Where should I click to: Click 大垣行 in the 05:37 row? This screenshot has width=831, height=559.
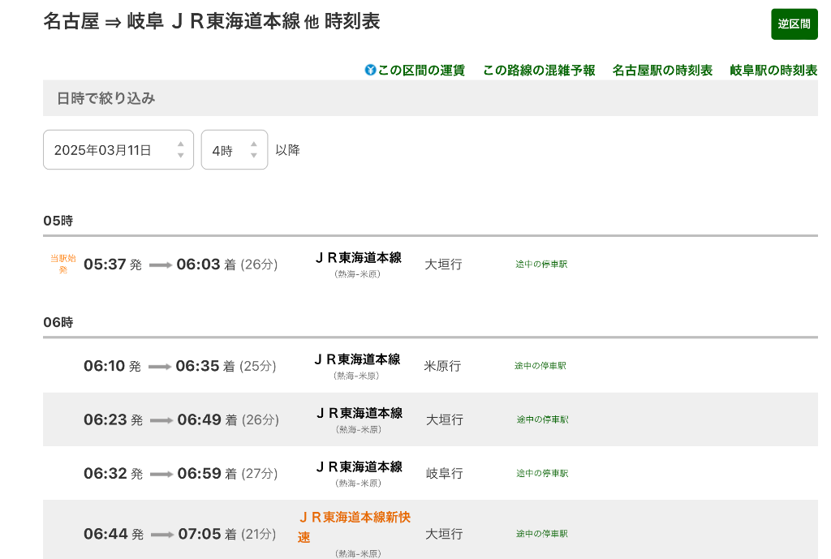tap(444, 264)
